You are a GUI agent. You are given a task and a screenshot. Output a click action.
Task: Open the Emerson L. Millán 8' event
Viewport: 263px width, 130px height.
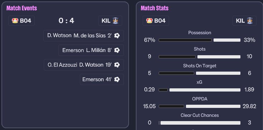pyautogui.click(x=91, y=50)
